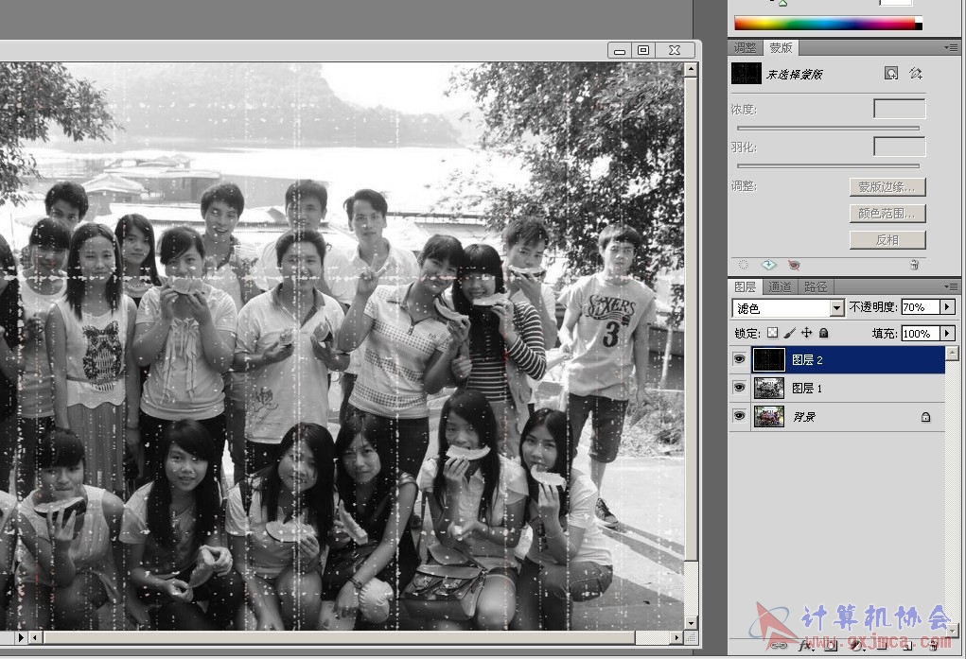Click the 填充 100% field
Image resolution: width=966 pixels, height=659 pixels.
(920, 333)
